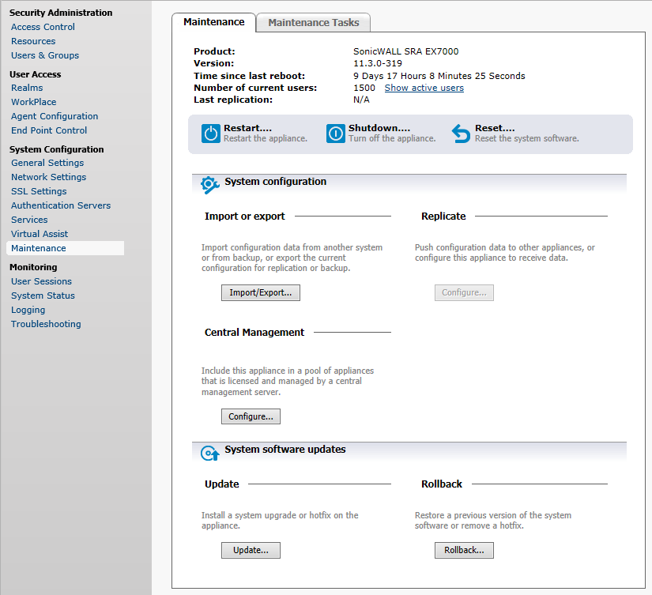Open Network Settings
Screen dimensions: 652x595
(49, 177)
